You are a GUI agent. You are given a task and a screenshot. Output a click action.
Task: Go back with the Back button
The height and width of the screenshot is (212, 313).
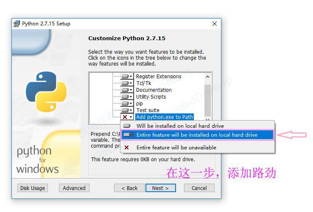pos(129,188)
